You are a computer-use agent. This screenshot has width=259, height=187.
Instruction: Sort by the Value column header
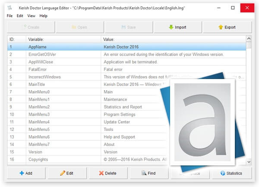pos(174,39)
